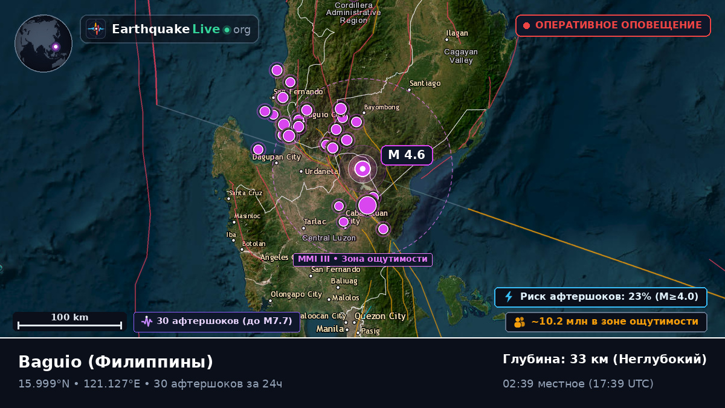Viewport: 725px width, 408px height.
Task: Click the 'Botolan' map label
Action: click(254, 244)
